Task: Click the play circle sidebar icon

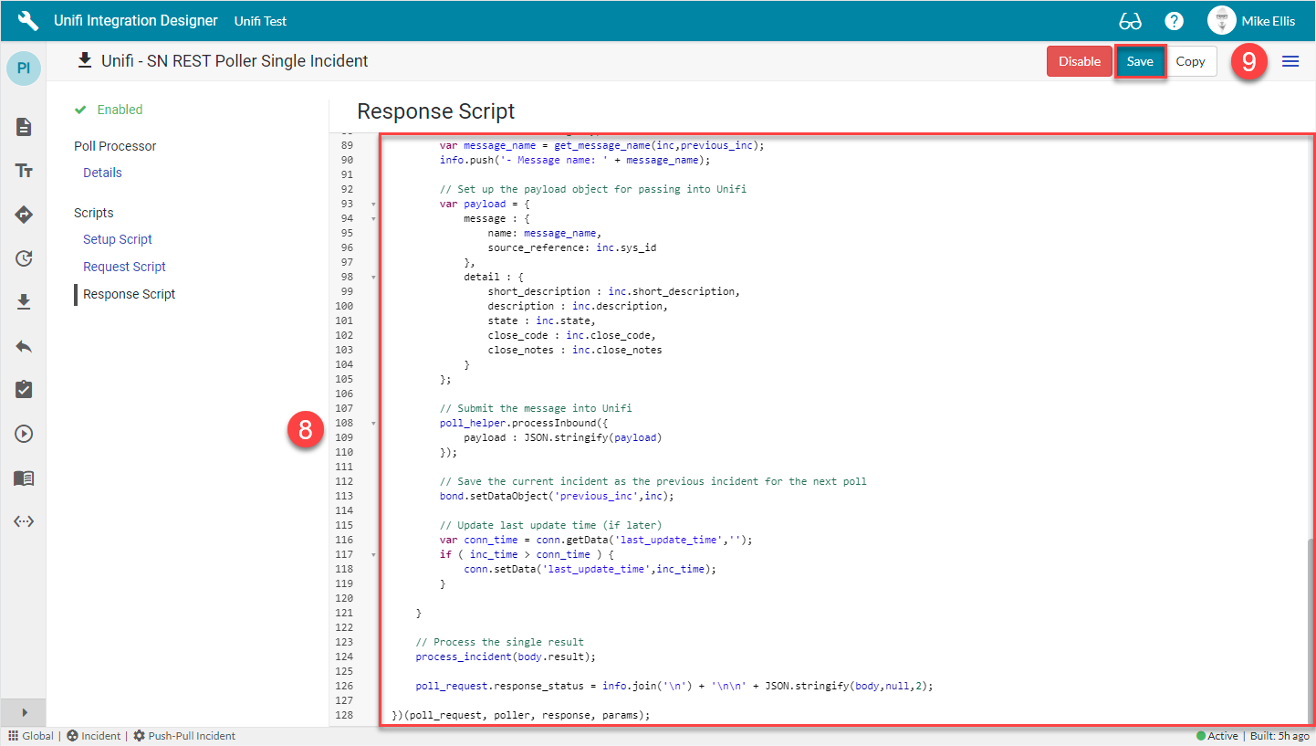Action: tap(24, 434)
